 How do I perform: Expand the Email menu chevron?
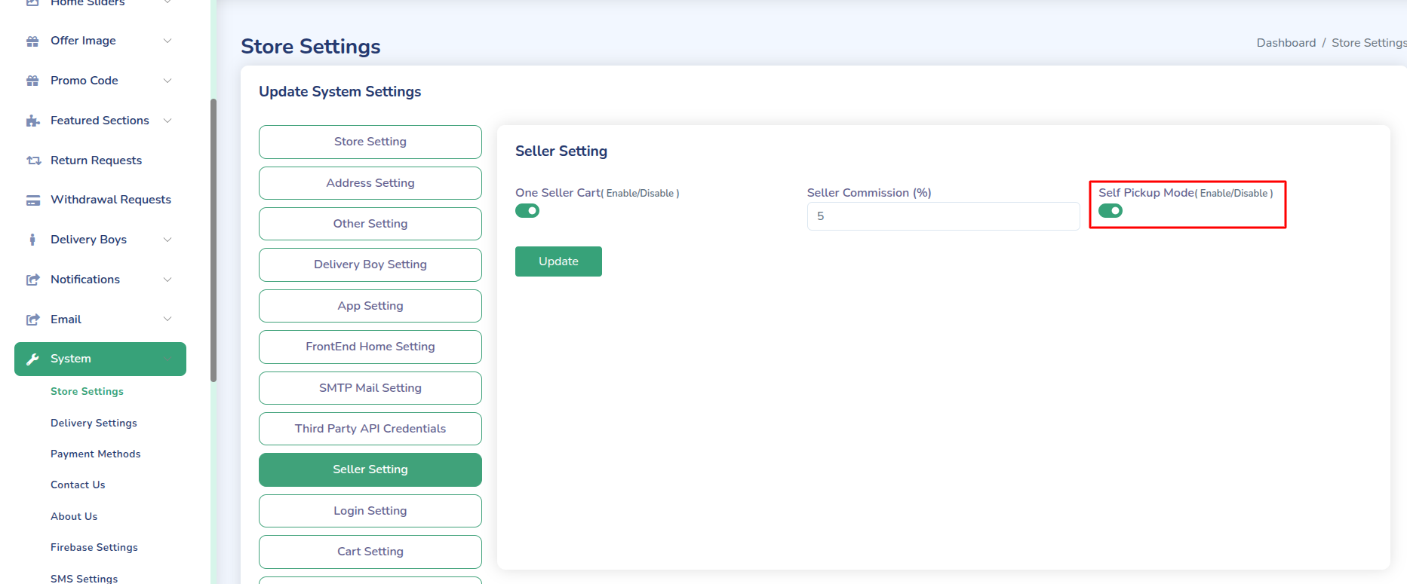coord(167,320)
